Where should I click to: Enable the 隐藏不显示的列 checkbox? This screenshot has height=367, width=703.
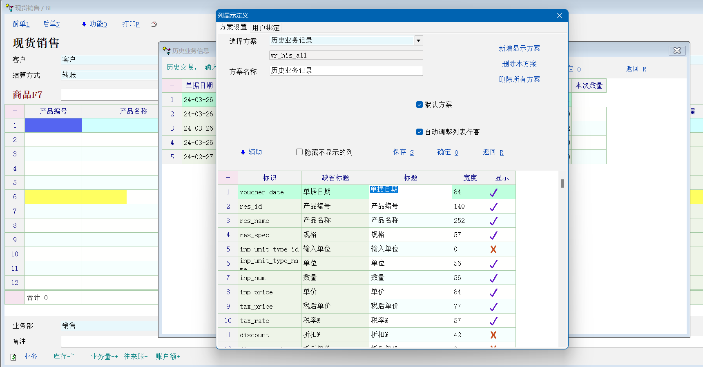299,152
